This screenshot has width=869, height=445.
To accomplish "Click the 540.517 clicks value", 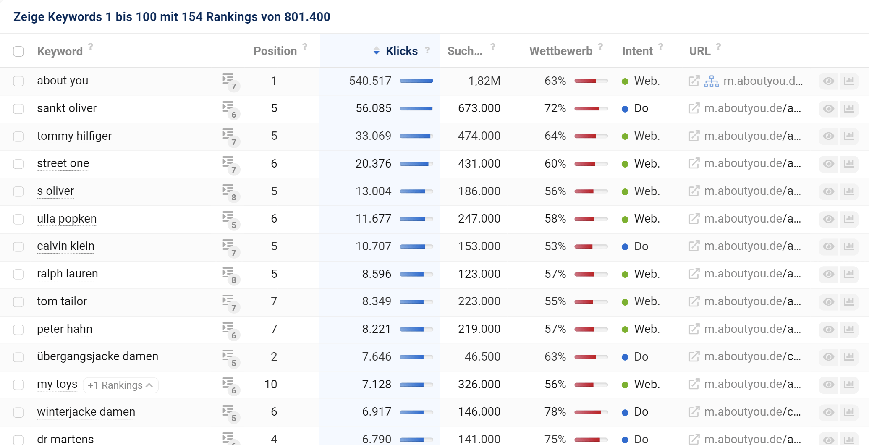I will 370,81.
